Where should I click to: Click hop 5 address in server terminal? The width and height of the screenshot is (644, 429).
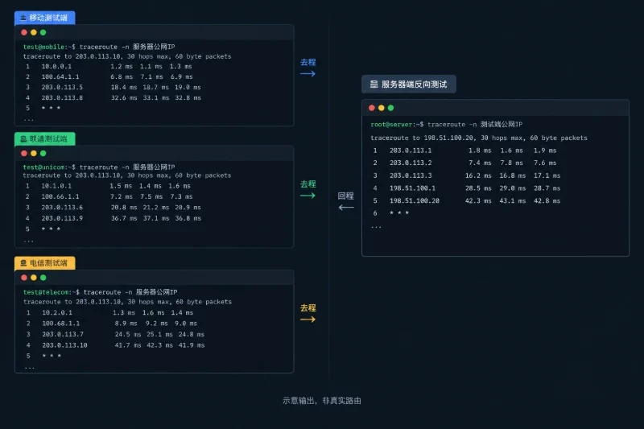click(x=415, y=200)
